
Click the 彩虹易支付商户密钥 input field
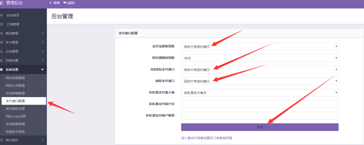[x=260, y=116]
